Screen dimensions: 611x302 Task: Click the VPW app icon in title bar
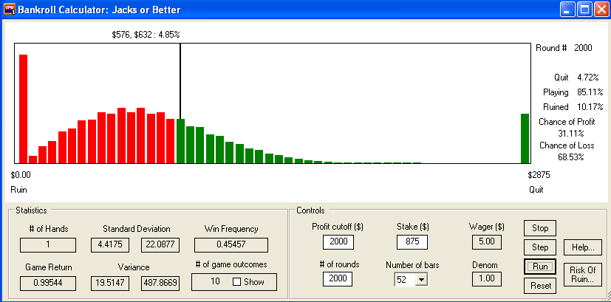(x=10, y=9)
